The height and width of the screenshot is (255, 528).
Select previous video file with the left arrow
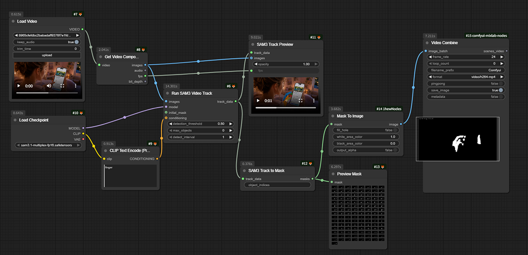click(16, 35)
